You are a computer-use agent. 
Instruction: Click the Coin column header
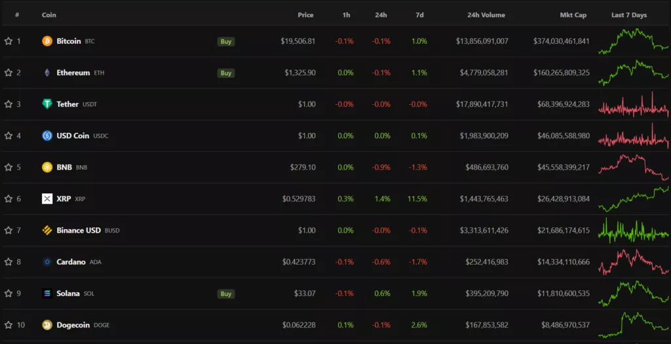[x=48, y=15]
